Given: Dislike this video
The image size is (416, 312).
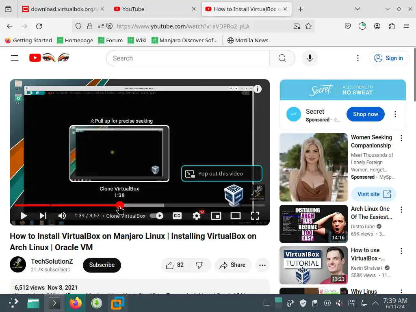Looking at the screenshot, I should click(199, 265).
